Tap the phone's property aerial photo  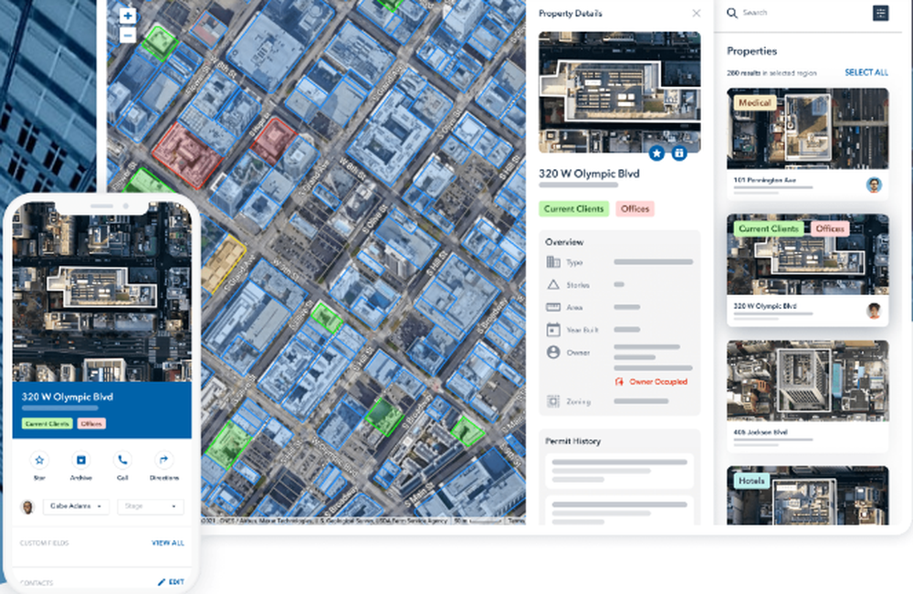[102, 294]
